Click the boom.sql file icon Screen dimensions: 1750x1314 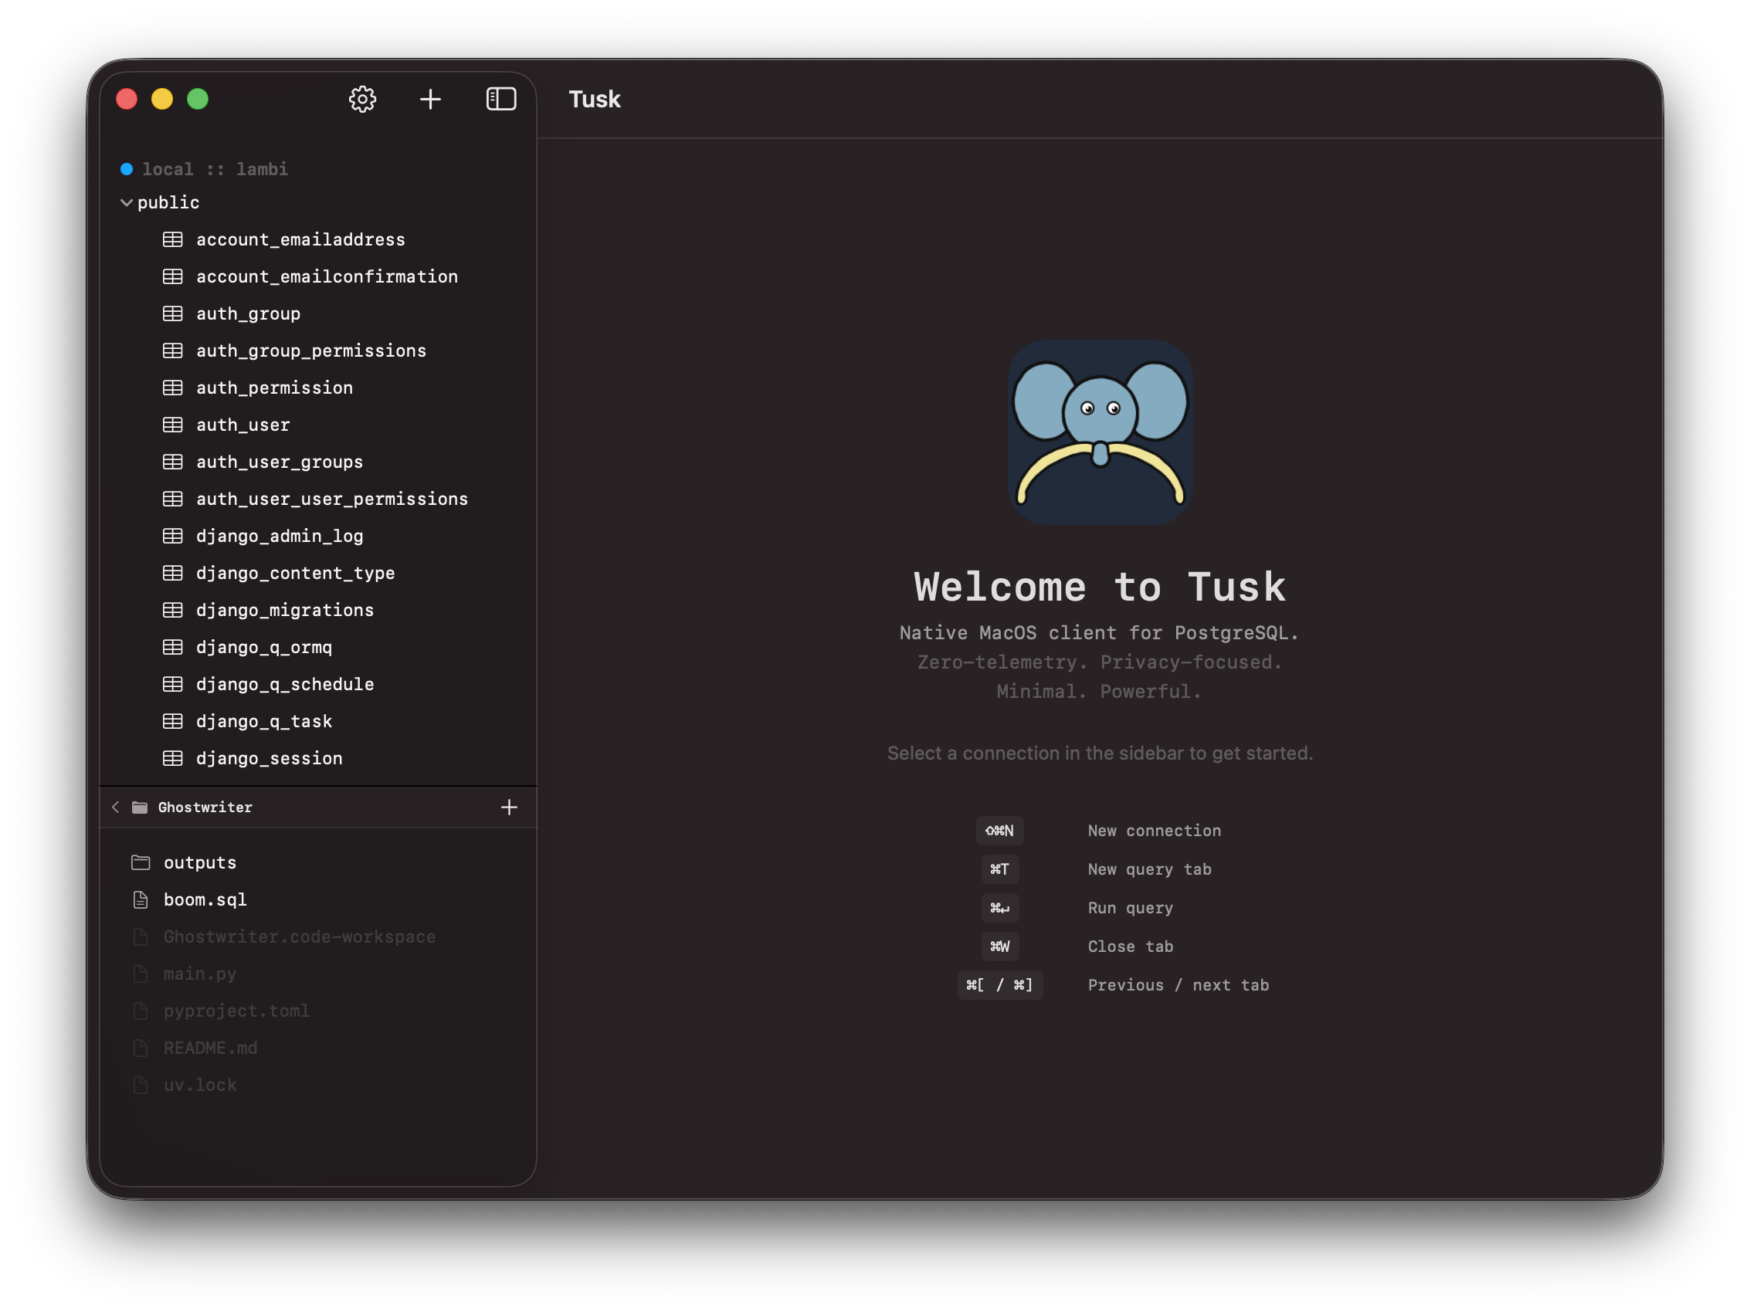click(x=140, y=899)
